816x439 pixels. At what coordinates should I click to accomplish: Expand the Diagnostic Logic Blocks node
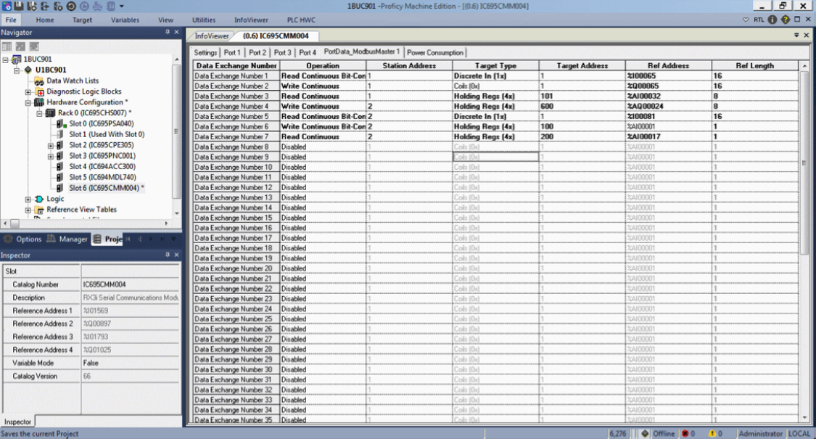tap(28, 91)
